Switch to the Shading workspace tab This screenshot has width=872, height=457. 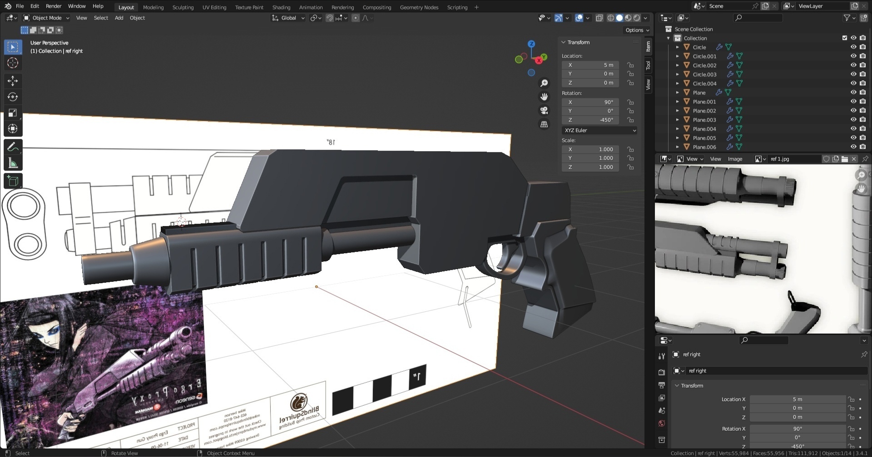[281, 7]
